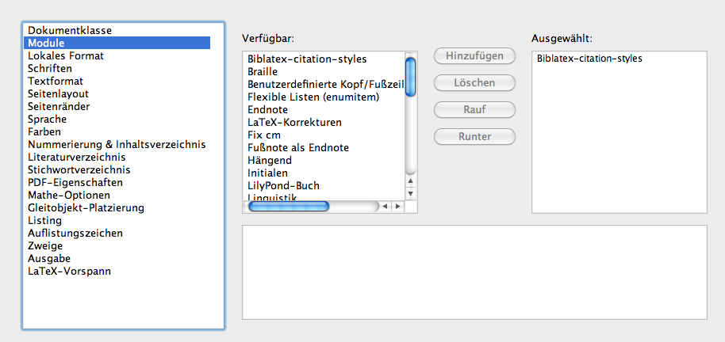Show Seitenlayout options
725x342 pixels.
117,93
